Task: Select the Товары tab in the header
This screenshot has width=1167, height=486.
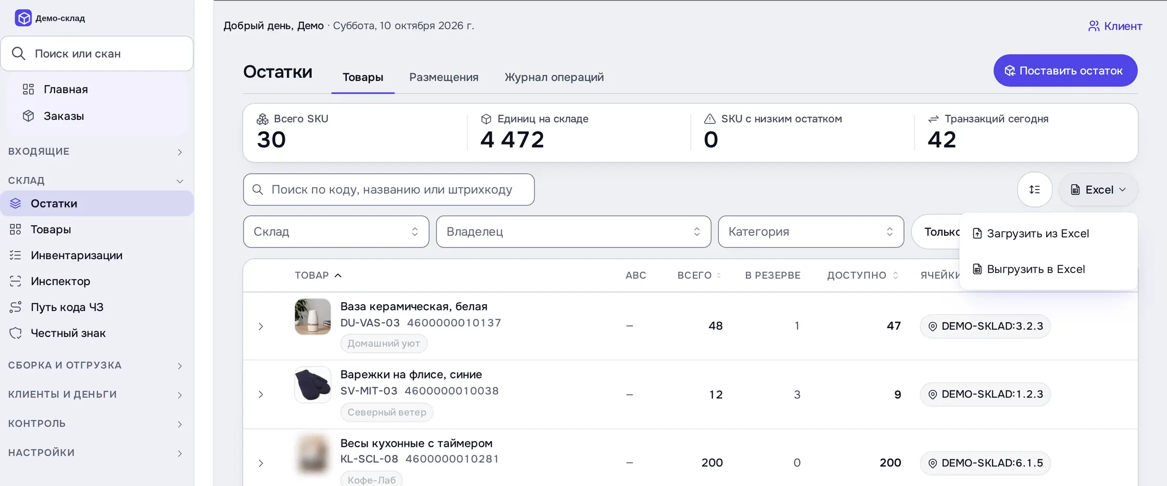Action: click(x=363, y=77)
